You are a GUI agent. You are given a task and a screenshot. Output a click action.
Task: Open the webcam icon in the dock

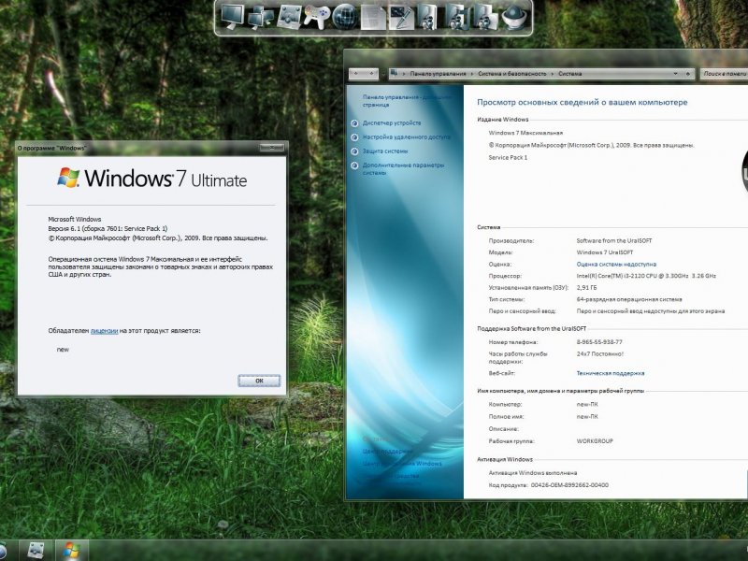click(x=514, y=17)
